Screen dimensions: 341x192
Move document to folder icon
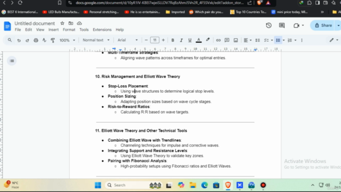tap(71, 23)
